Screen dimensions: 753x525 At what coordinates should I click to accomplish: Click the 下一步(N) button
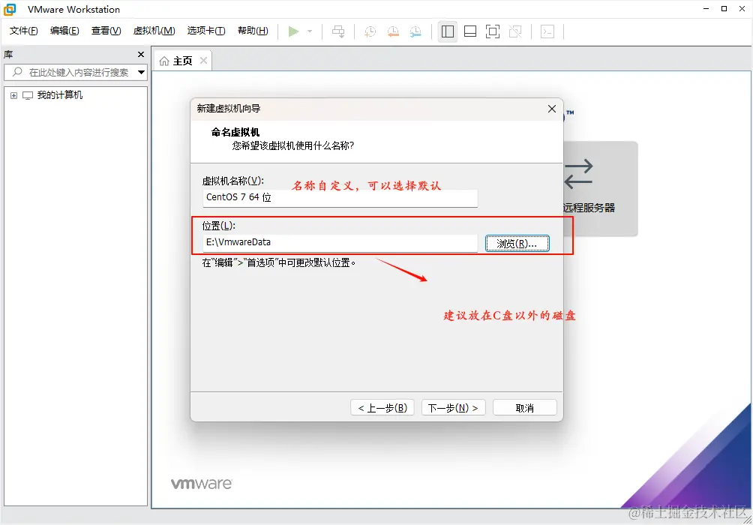[453, 408]
